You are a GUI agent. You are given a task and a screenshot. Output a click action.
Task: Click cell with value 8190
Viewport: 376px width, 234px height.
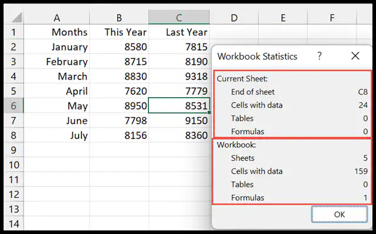(179, 61)
